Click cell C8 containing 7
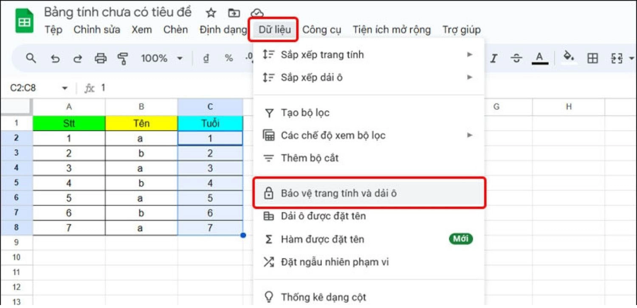Screen dimensions: 637x308 click(210, 228)
